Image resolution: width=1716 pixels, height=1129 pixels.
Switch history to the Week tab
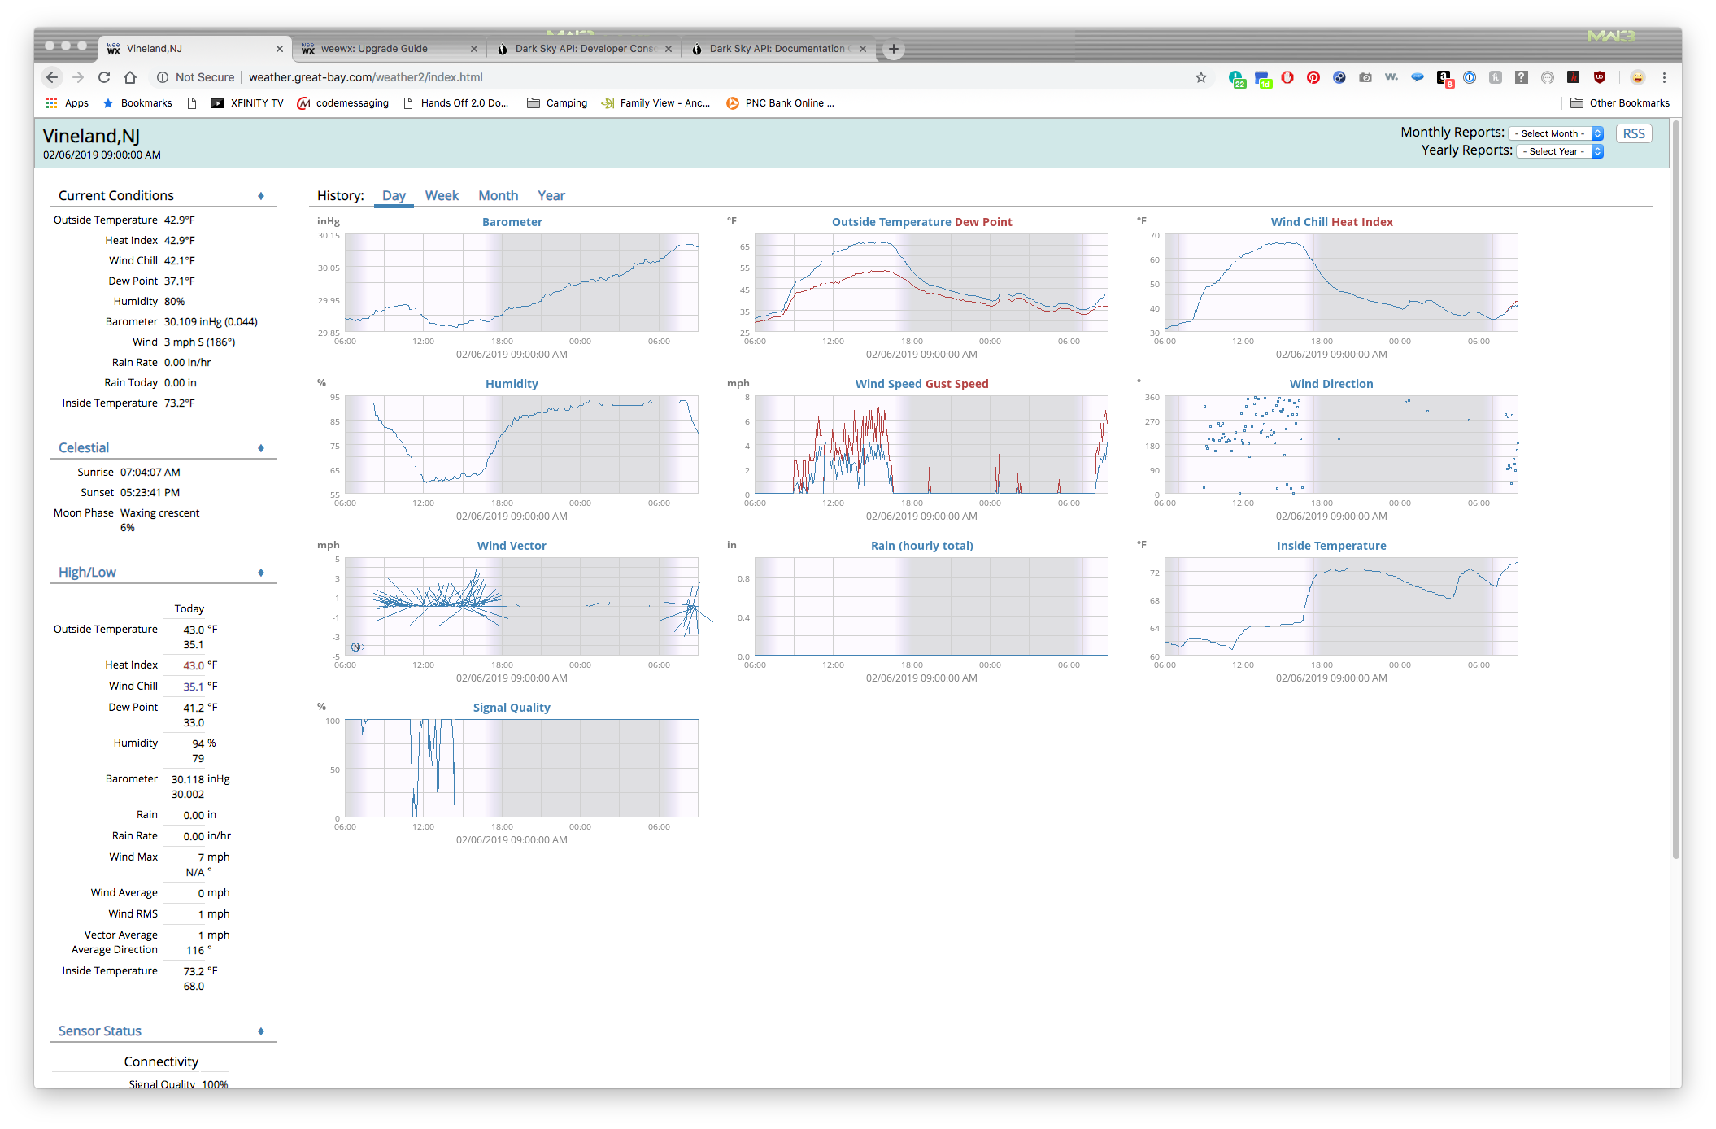[x=442, y=195]
